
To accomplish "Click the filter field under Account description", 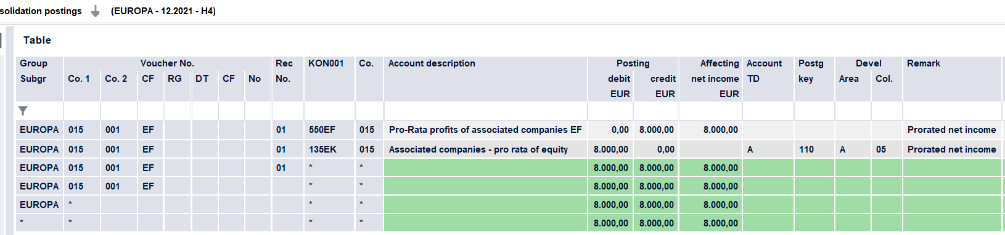I will pyautogui.click(x=485, y=111).
